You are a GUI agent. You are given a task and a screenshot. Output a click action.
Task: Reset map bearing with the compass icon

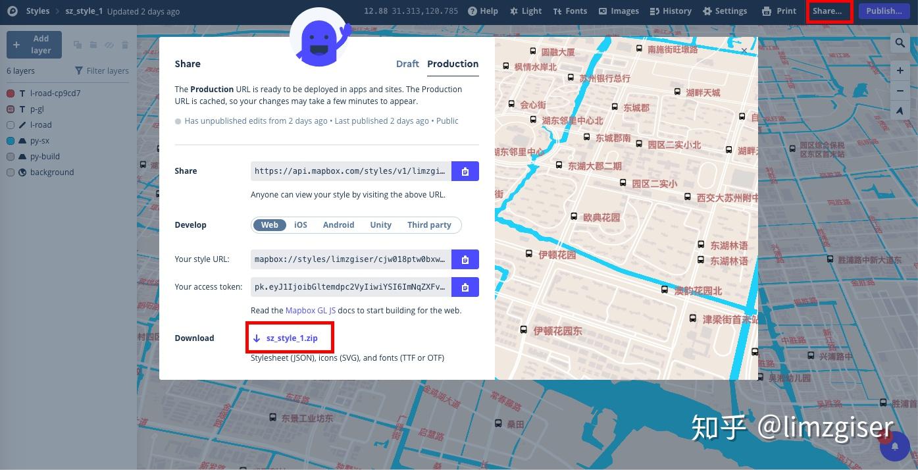coord(900,111)
